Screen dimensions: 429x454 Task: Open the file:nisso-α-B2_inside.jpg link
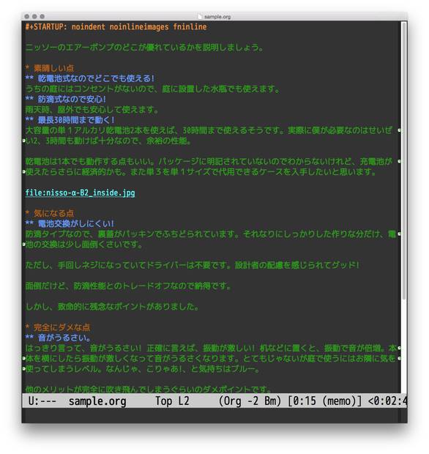click(81, 193)
